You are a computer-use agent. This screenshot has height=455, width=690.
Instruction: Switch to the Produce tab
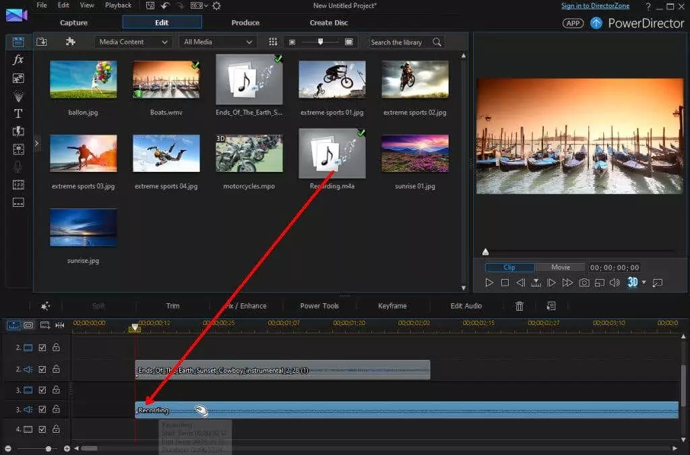tap(245, 22)
